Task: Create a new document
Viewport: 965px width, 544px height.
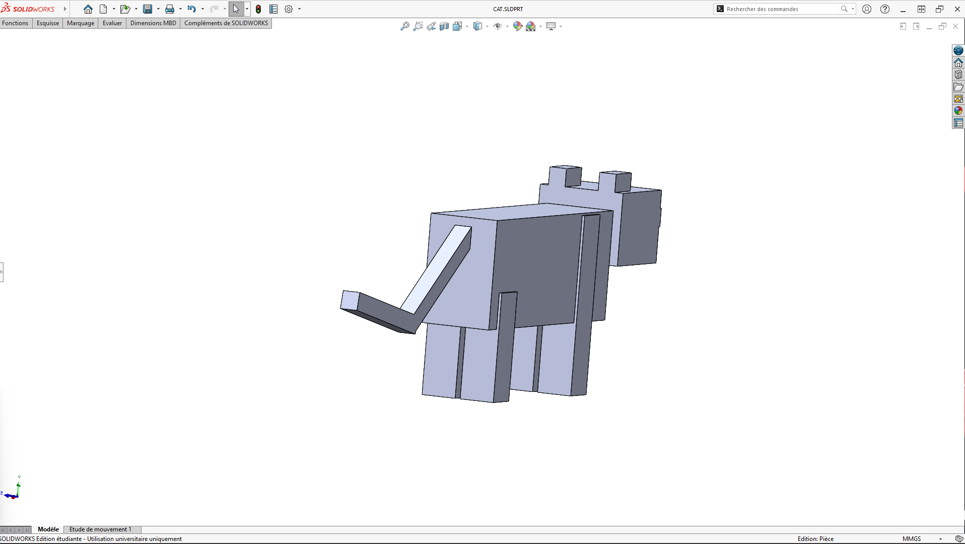Action: pos(103,9)
